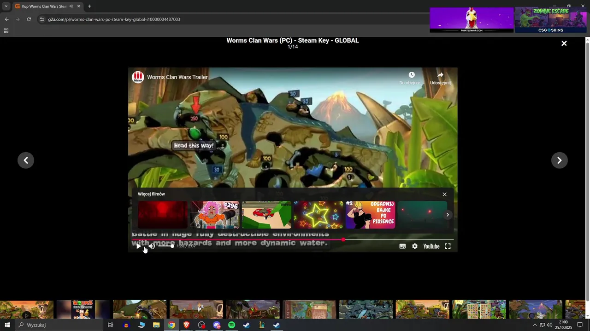Screen dimensions: 590x331
Task: Open the neon star suggested video
Action: pyautogui.click(x=319, y=215)
